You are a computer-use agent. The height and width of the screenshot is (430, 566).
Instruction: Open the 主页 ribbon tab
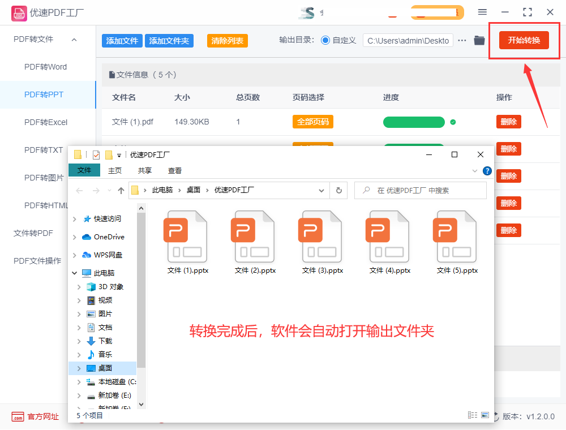pyautogui.click(x=115, y=171)
